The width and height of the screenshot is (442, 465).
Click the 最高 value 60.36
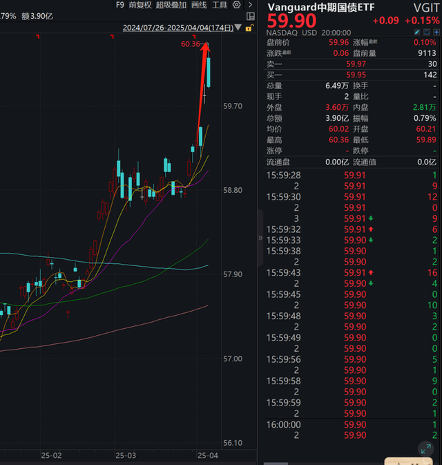(338, 140)
